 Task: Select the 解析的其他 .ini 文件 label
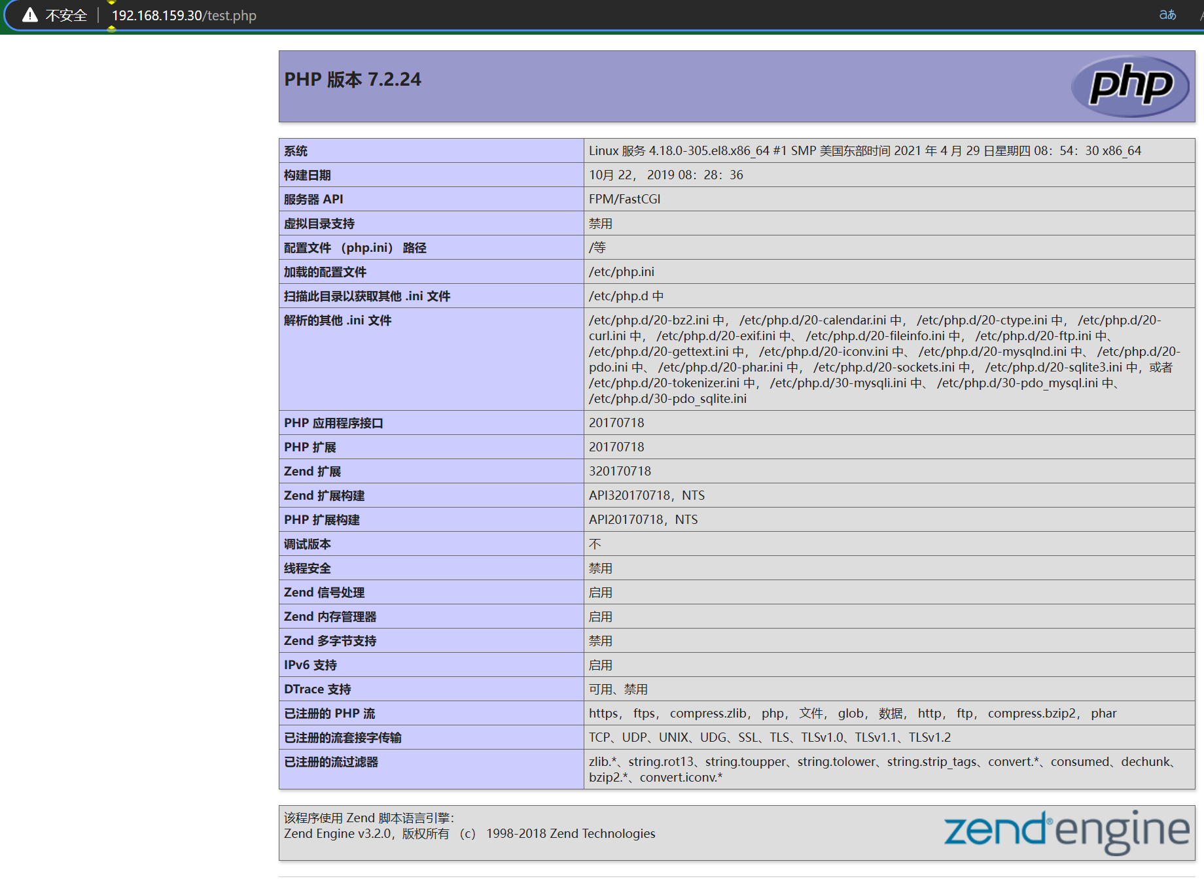pyautogui.click(x=338, y=320)
